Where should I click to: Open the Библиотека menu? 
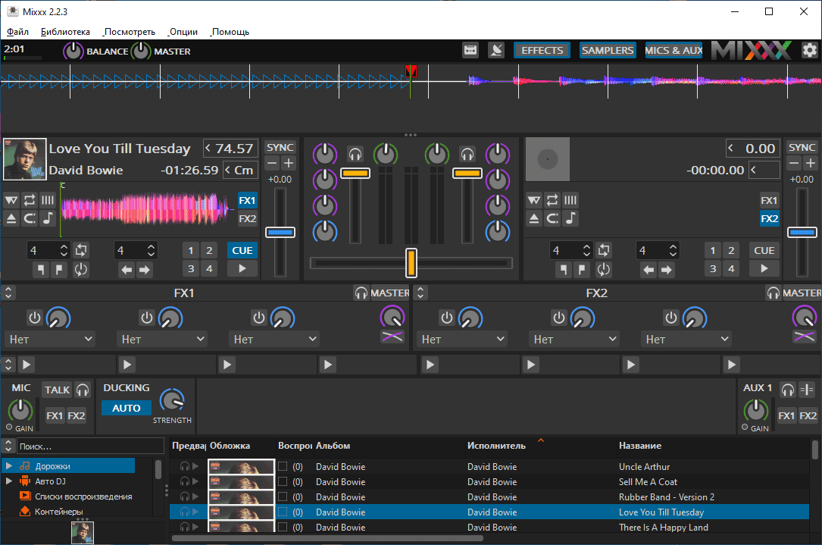pyautogui.click(x=65, y=32)
